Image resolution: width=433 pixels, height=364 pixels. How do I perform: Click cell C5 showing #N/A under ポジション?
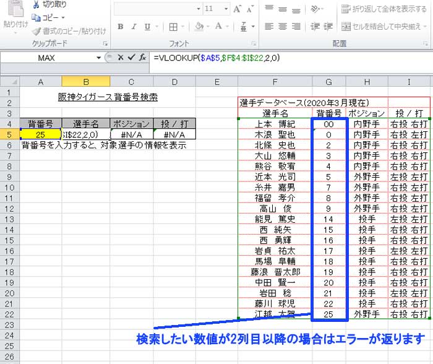coord(131,134)
